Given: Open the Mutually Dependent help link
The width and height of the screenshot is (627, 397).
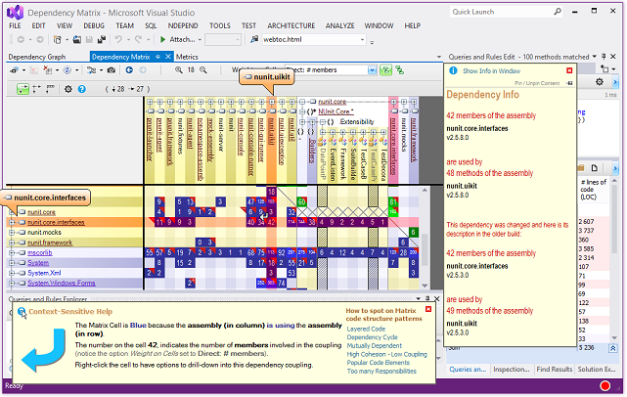Looking at the screenshot, I should pyautogui.click(x=375, y=346).
